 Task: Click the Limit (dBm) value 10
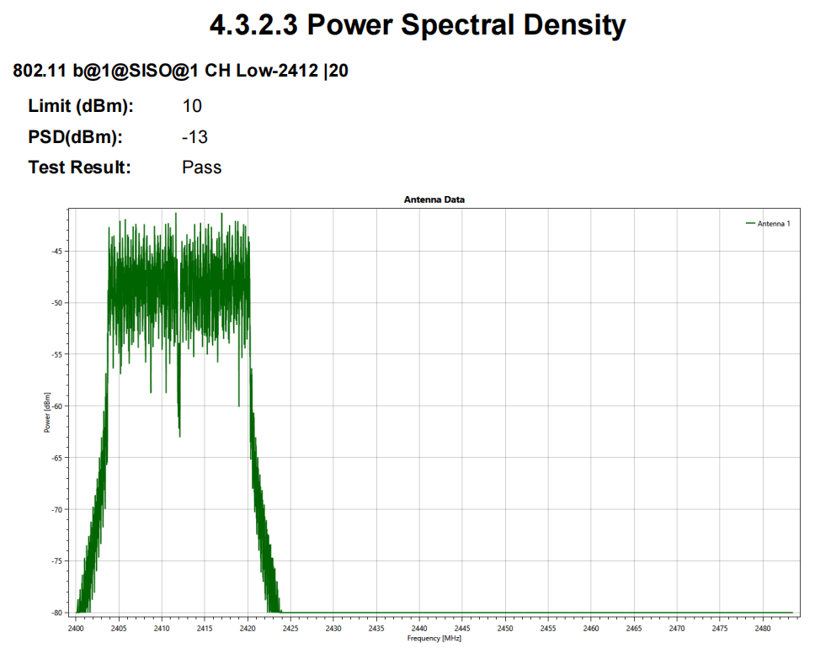click(191, 106)
